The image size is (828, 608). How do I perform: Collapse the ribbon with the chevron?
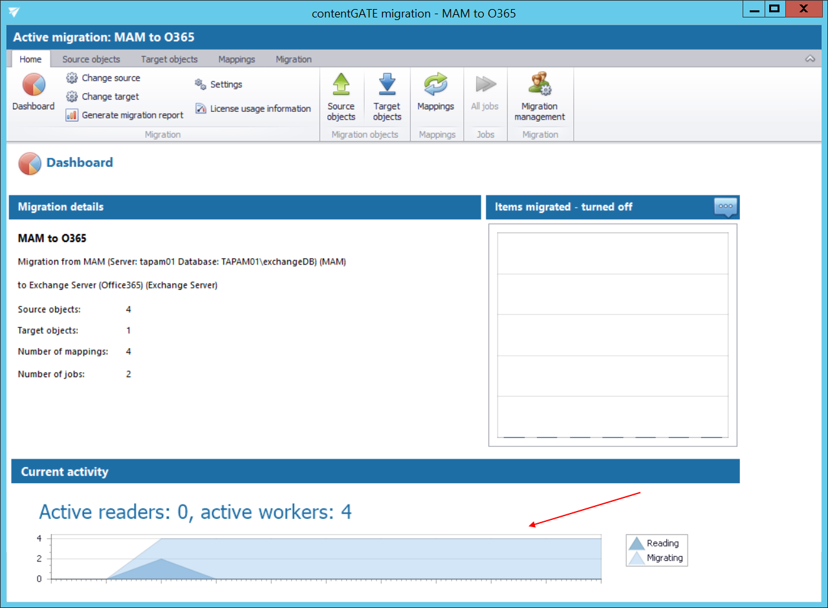tap(810, 59)
